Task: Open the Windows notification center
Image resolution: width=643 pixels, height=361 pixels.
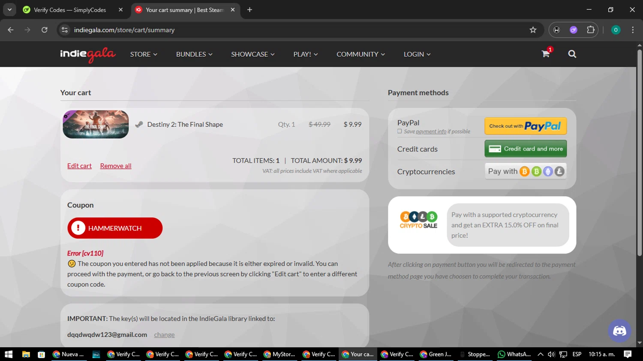Action: coord(628,354)
